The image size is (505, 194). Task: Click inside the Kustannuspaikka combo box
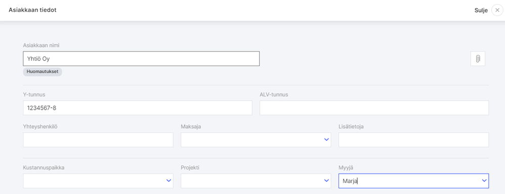tap(98, 181)
